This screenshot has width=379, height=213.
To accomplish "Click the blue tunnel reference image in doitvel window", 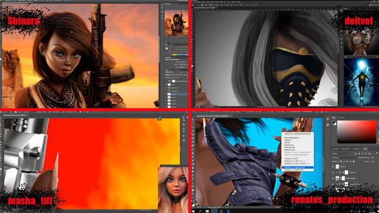I will pyautogui.click(x=361, y=82).
